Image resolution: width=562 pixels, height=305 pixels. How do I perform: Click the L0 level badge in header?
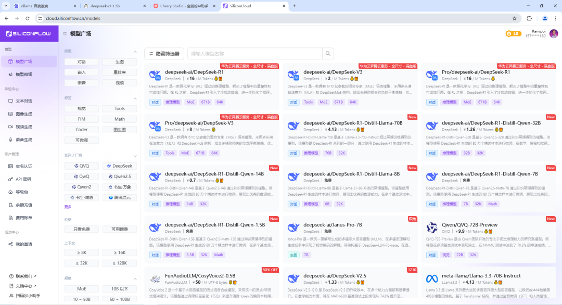click(x=513, y=34)
